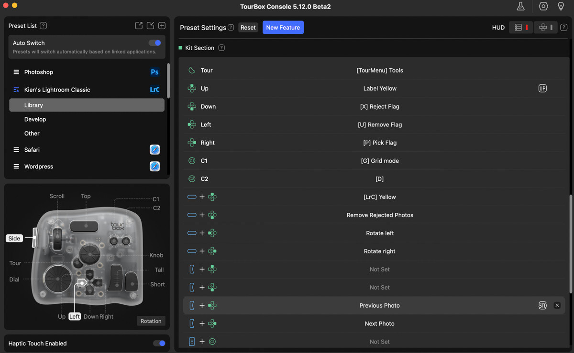This screenshot has height=353, width=574.
Task: Switch to the Other sub-preset
Action: point(32,134)
